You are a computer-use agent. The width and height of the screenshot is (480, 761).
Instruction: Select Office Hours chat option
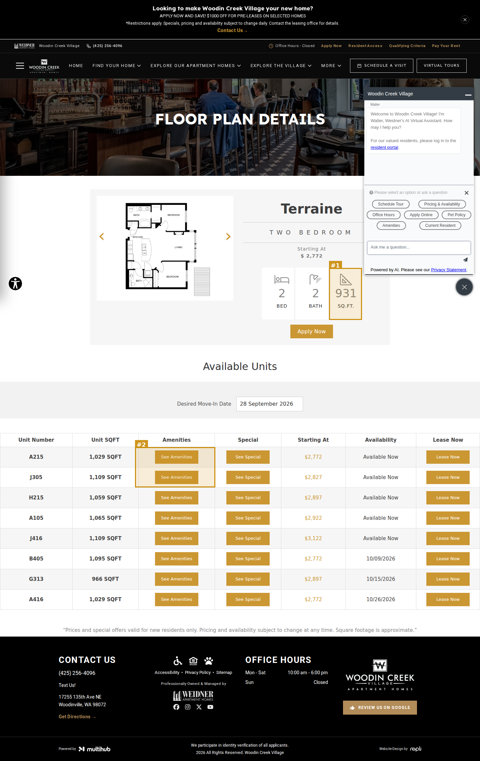tap(384, 215)
